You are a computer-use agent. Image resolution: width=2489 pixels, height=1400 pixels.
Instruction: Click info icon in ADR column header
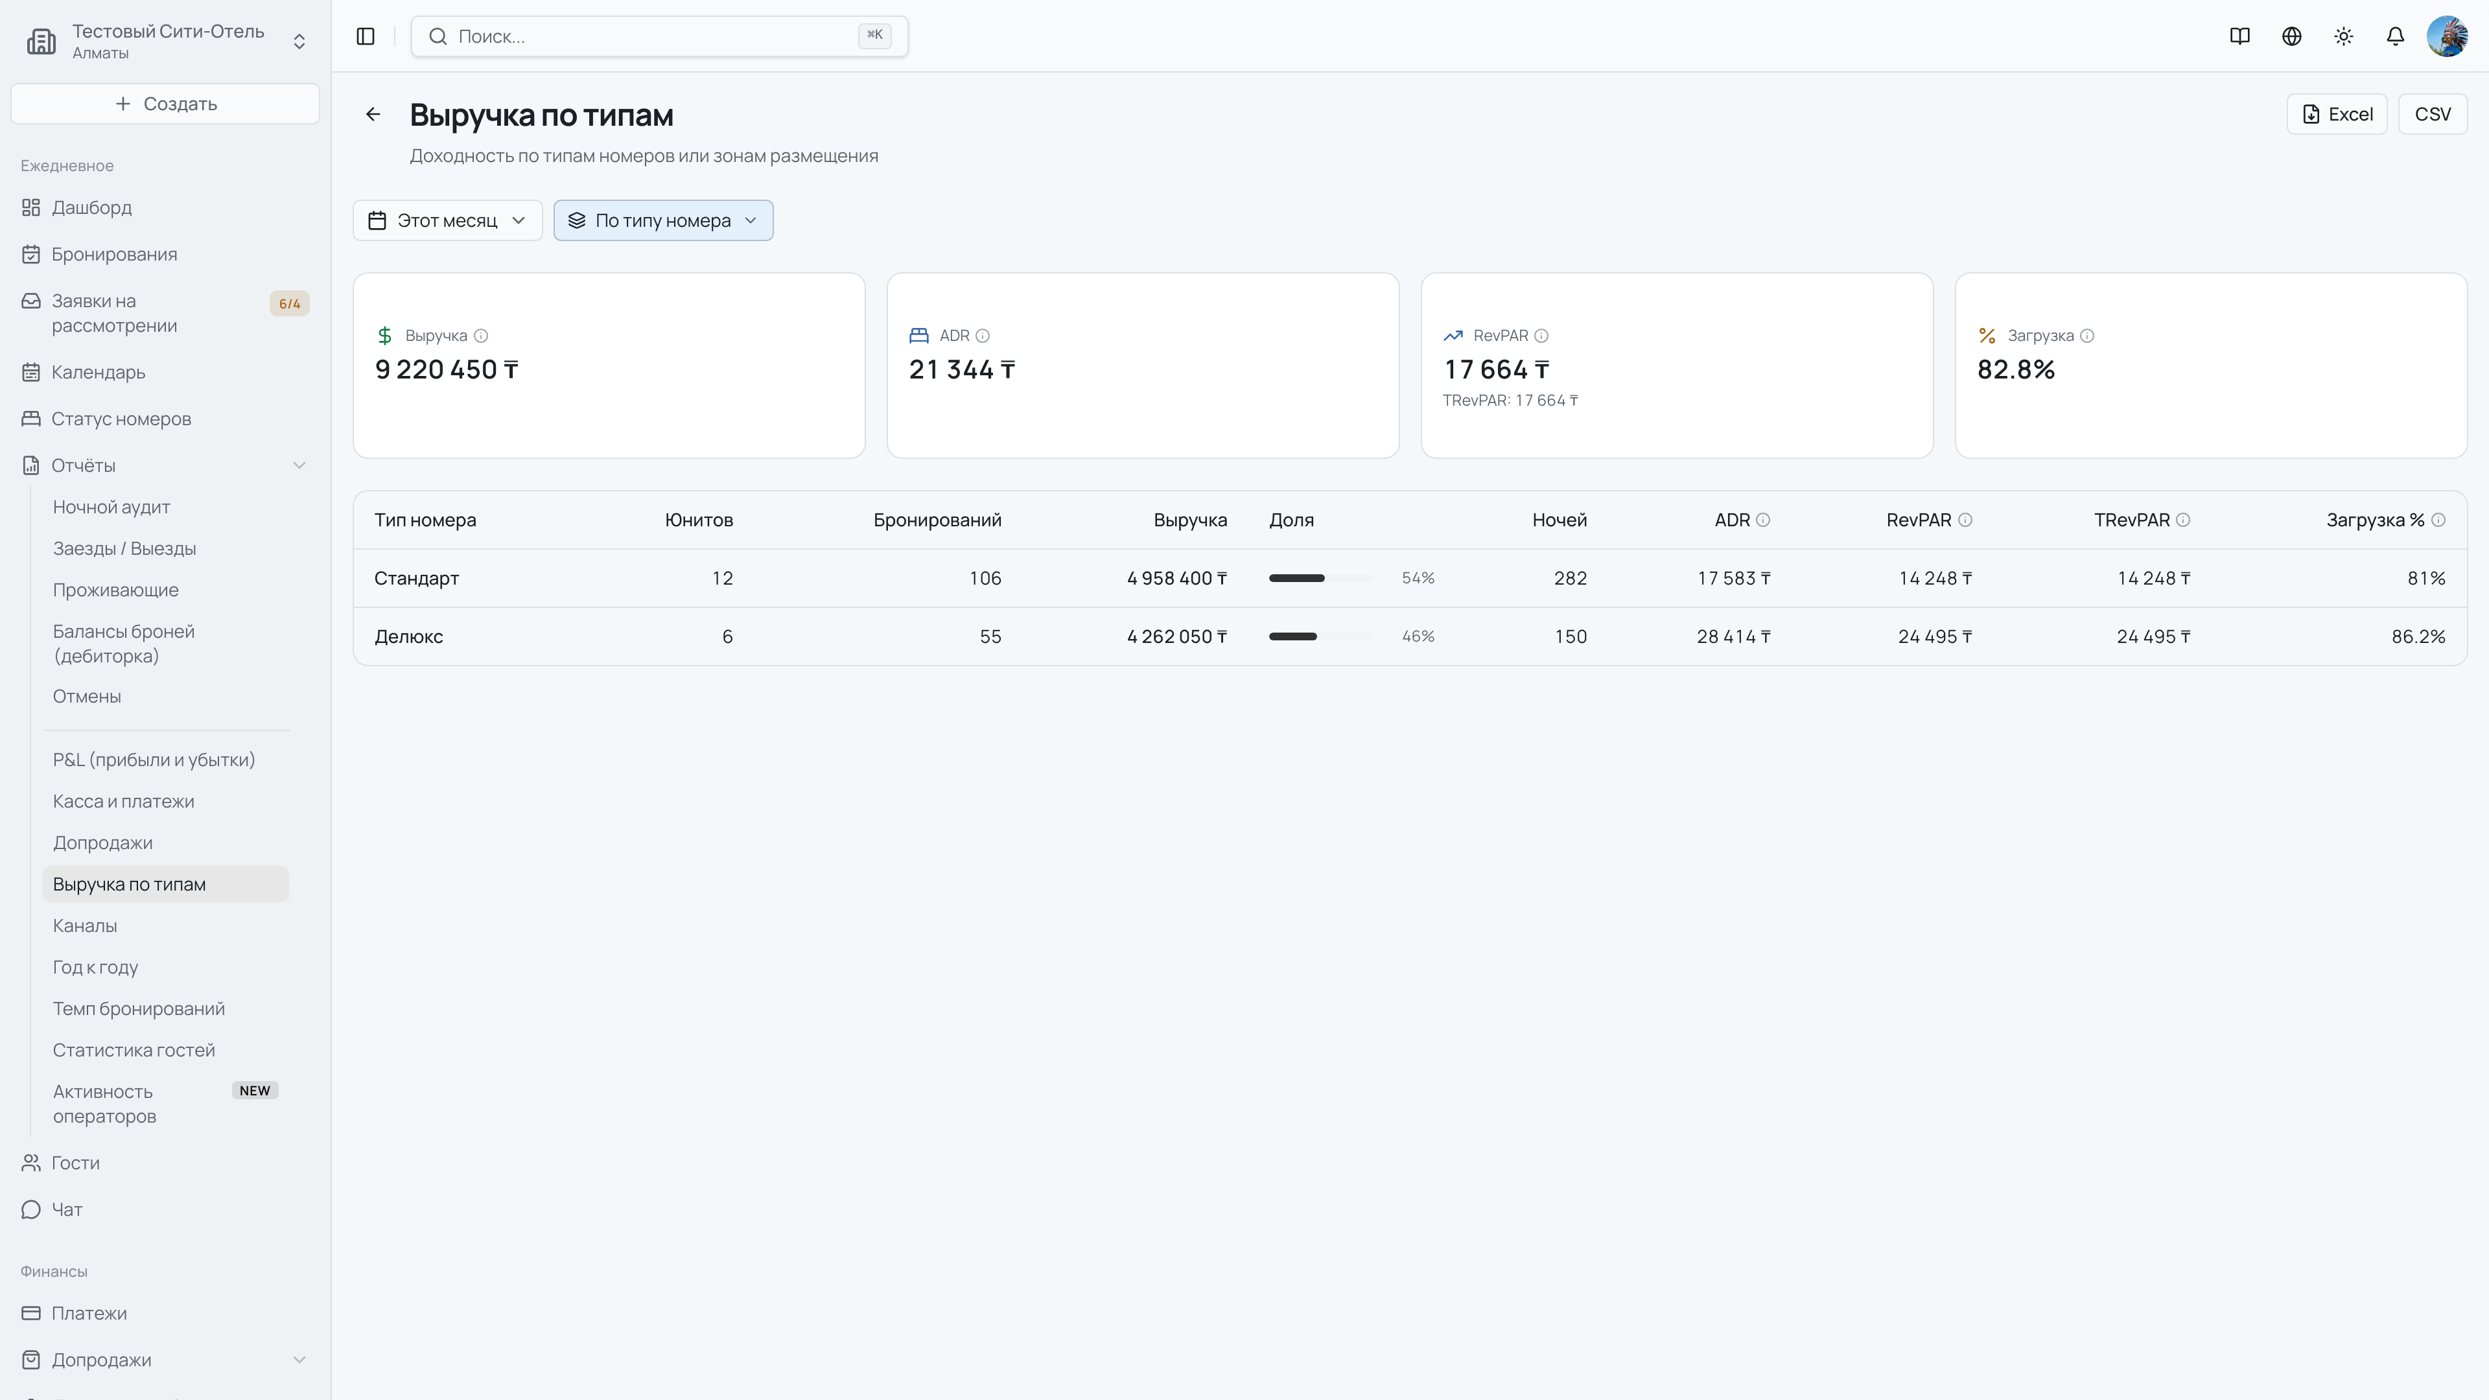pyautogui.click(x=1763, y=520)
